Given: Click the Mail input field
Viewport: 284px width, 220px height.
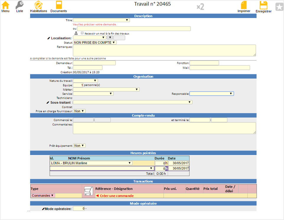Looking at the screenshot, I should (220, 68).
